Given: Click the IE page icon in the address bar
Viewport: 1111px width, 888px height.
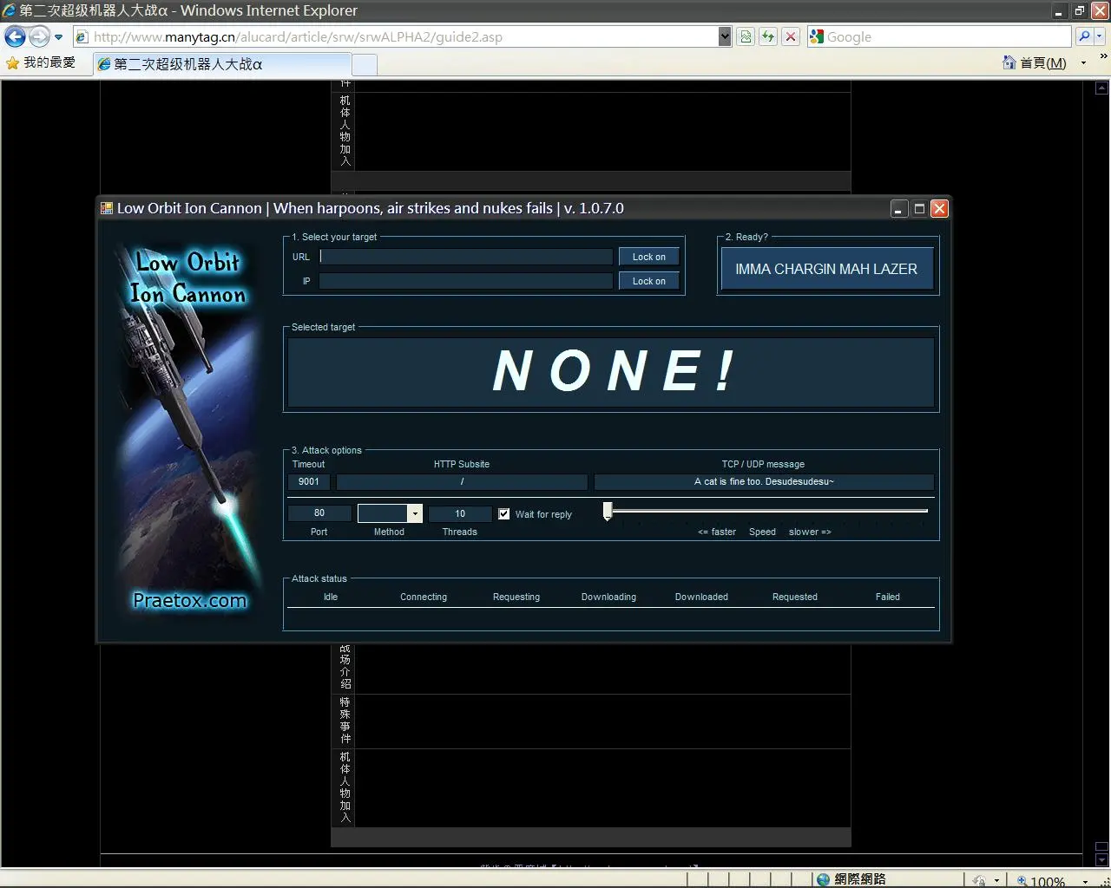Looking at the screenshot, I should coord(82,36).
